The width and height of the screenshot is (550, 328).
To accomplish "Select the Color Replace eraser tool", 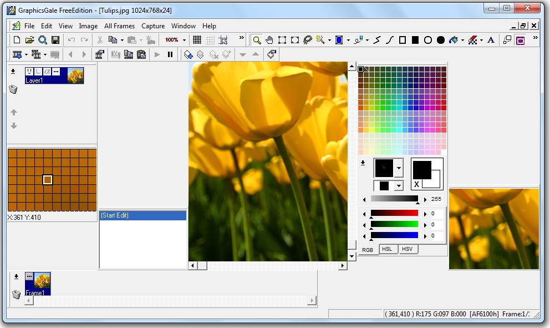I will pyautogui.click(x=472, y=40).
